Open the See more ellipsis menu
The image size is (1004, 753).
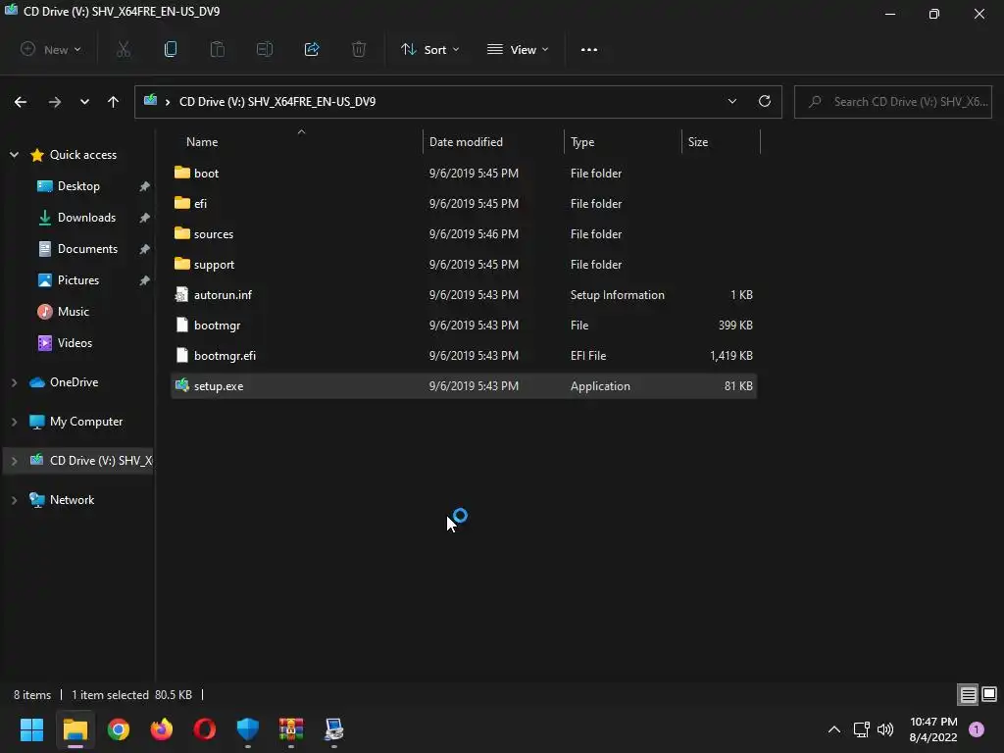[x=589, y=49]
